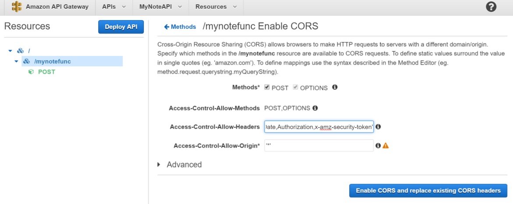
Task: Click Enable CORS and replace existing headers
Action: coord(428,190)
